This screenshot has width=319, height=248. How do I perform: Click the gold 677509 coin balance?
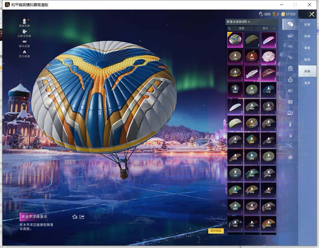[288, 14]
